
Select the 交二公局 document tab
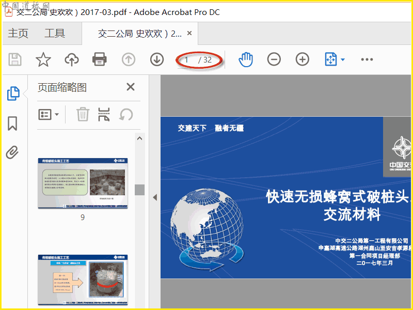[140, 34]
